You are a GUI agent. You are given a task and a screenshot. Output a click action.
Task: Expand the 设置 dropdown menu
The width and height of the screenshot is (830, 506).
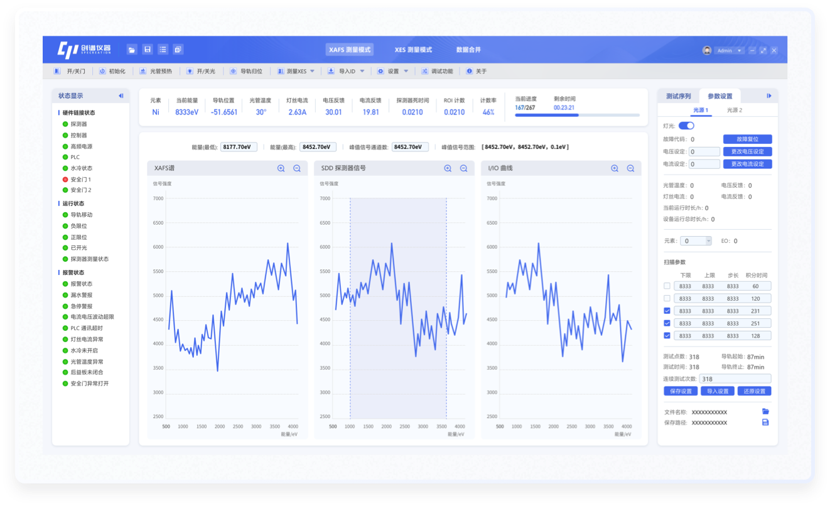406,71
